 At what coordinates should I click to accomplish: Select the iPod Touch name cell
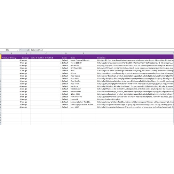(84, 84)
